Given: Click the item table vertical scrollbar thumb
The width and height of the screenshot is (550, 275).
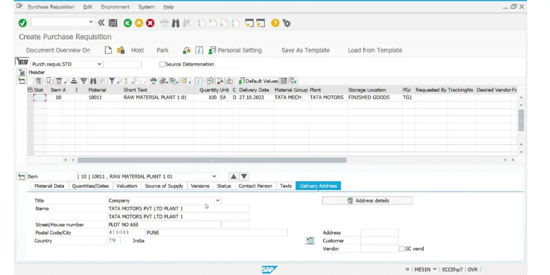Looking at the screenshot, I should (x=521, y=121).
